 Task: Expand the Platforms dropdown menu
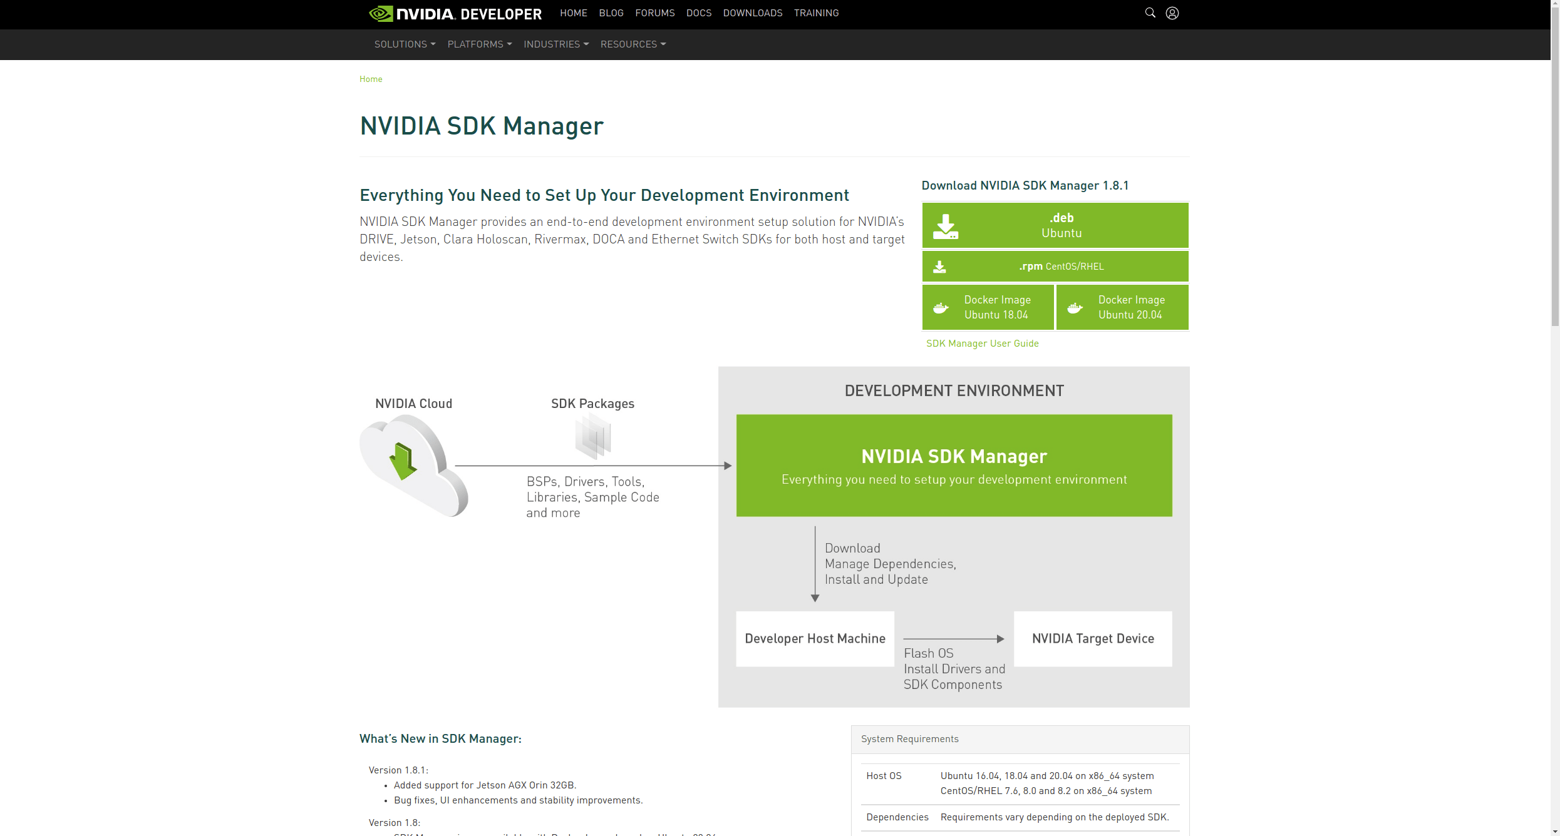point(479,44)
